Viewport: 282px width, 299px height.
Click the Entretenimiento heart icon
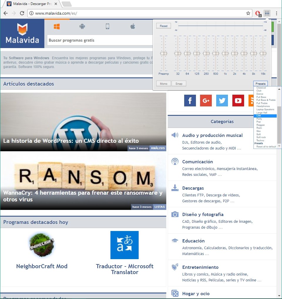click(175, 267)
